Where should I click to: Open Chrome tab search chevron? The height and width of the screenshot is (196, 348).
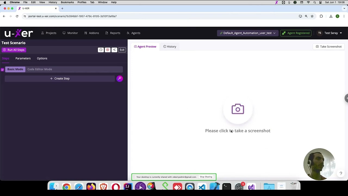pos(344,8)
